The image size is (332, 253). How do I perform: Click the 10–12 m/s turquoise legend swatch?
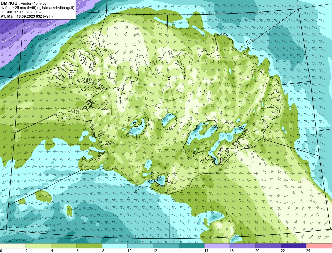coord(140,246)
